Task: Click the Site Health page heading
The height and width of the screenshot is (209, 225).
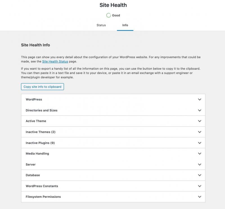Action: coord(113,5)
